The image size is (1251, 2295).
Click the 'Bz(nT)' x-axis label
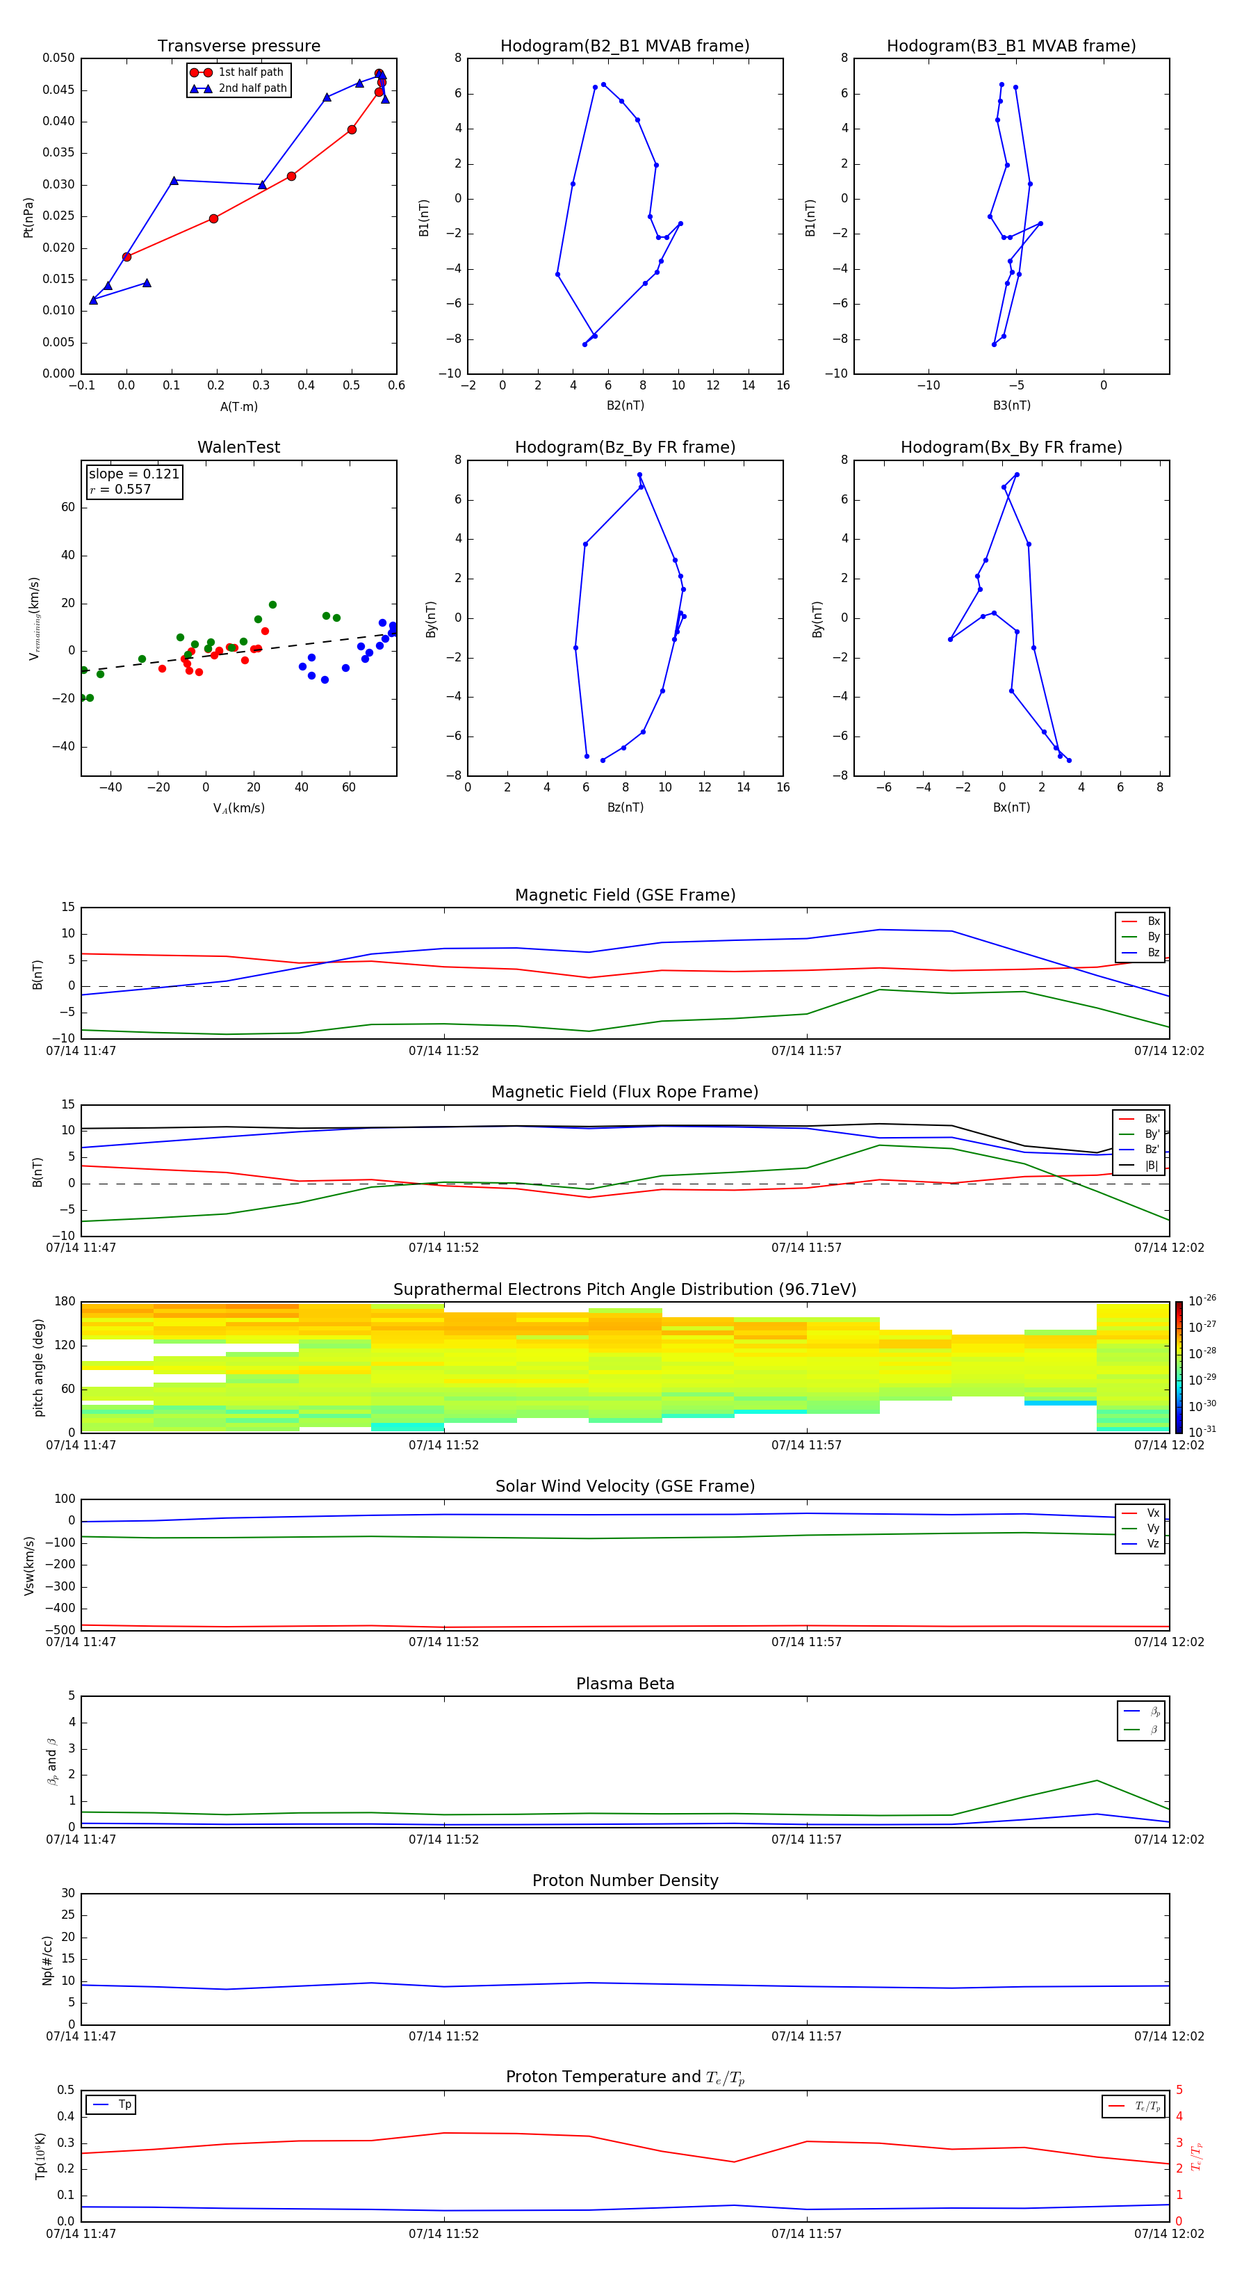(625, 807)
